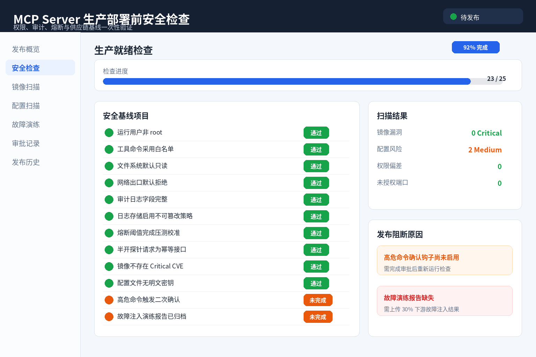Click the 0 Critical scan value
536x357 pixels.
(486, 133)
